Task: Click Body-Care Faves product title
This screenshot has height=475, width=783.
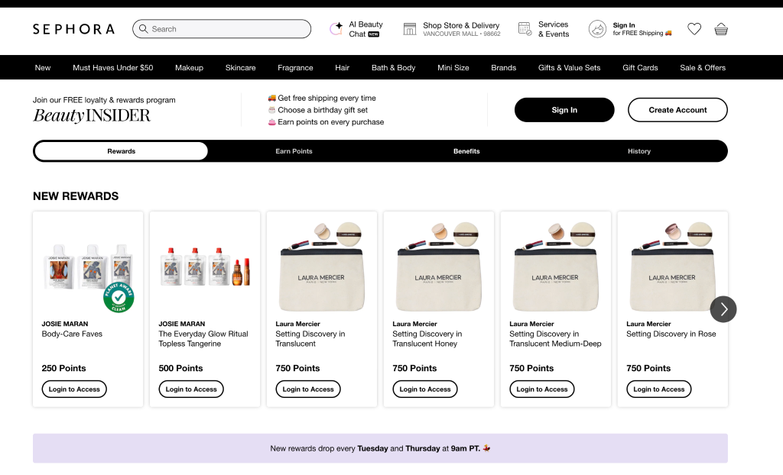Action: tap(72, 334)
